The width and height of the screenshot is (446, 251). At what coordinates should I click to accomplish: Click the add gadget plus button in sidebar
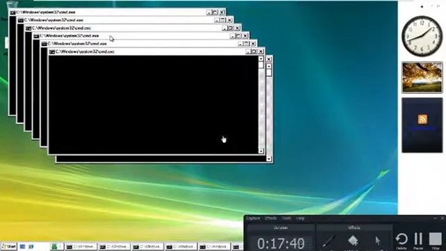422,6
